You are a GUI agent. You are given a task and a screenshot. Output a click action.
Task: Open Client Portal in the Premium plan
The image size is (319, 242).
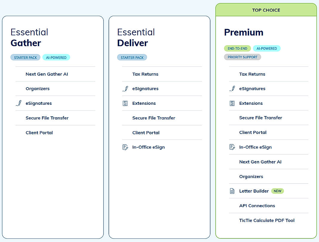pyautogui.click(x=253, y=132)
